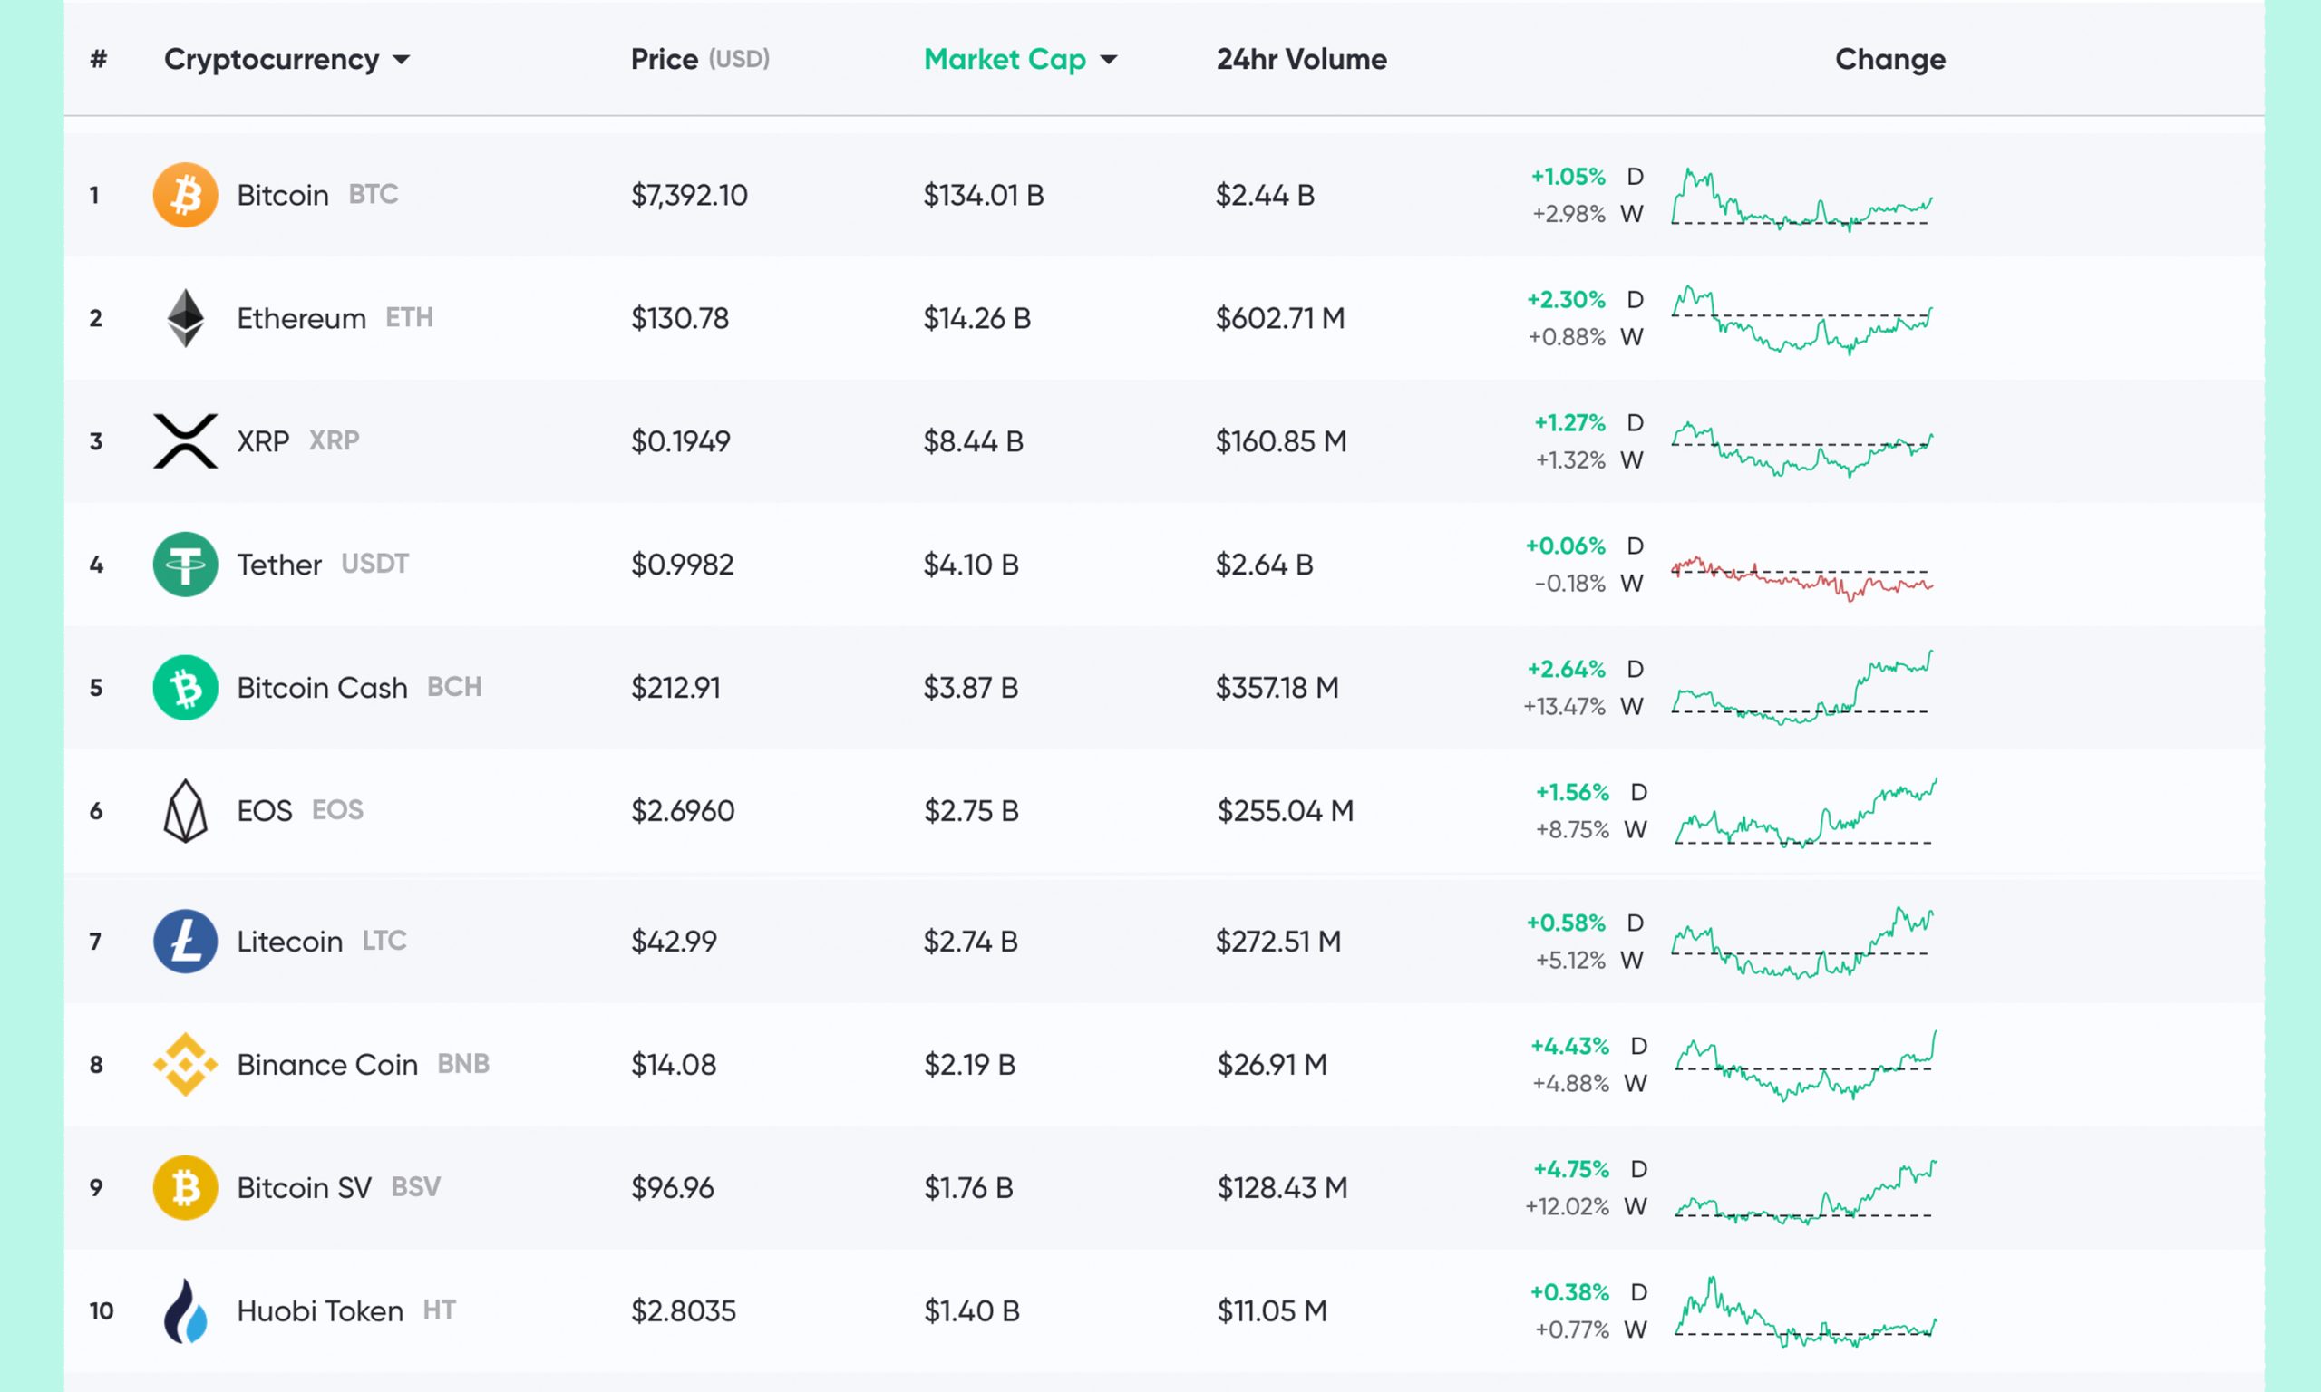The image size is (2321, 1392).
Task: Click the Change column header
Action: [x=1889, y=59]
